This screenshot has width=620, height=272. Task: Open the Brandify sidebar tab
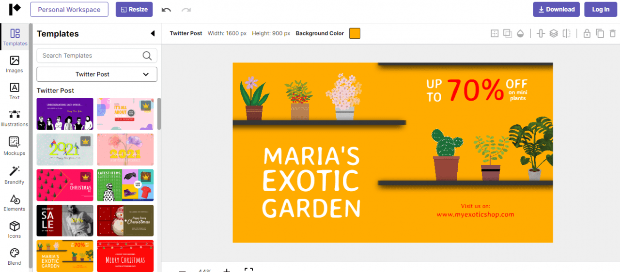click(15, 174)
